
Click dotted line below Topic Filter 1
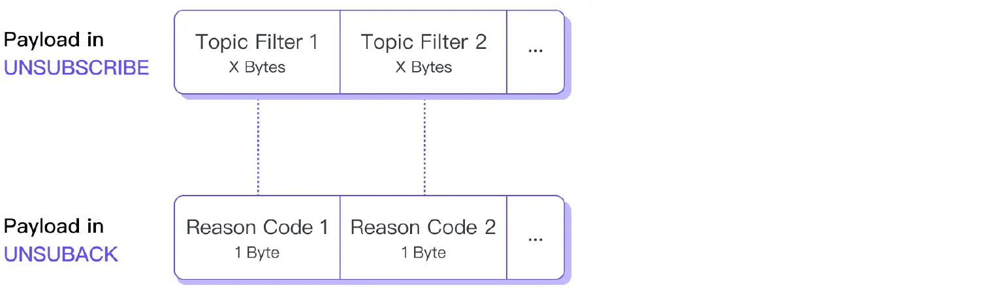tap(258, 147)
